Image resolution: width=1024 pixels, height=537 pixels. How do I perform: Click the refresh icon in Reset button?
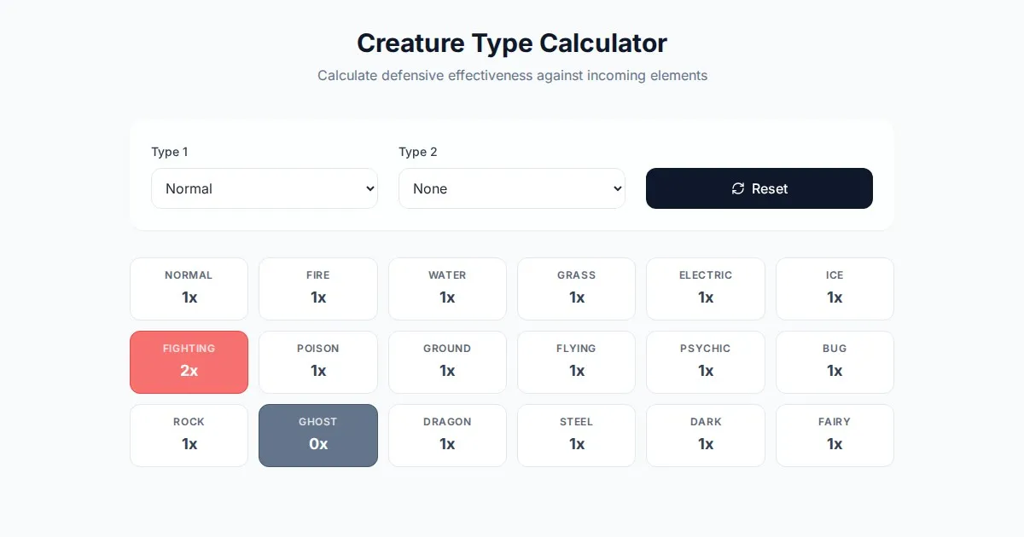[738, 188]
